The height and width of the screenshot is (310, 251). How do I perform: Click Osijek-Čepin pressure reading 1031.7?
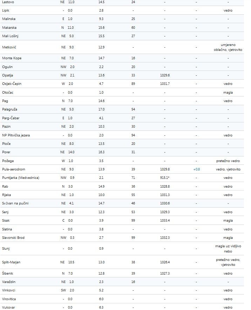point(164,84)
